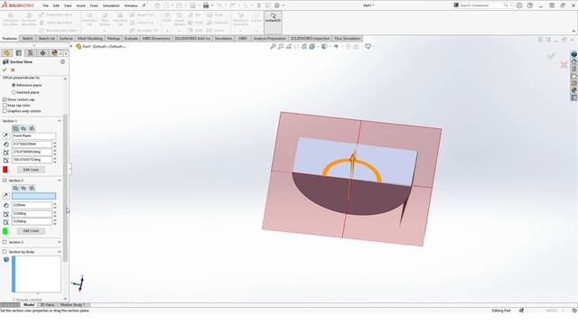Screen dimensions: 578x325
Task: Click Section by Body selection list box
Action: click(36, 274)
